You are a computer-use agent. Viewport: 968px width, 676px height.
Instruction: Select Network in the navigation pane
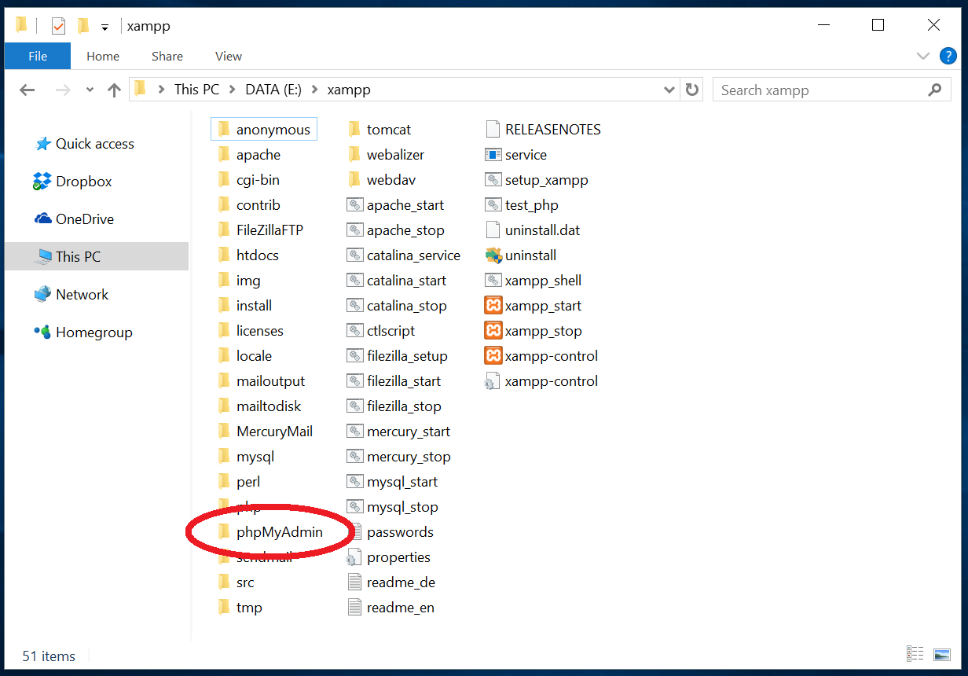71,295
